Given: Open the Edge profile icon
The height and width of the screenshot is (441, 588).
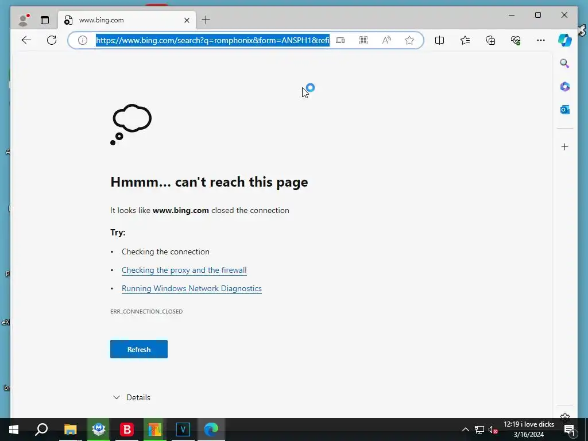Looking at the screenshot, I should [24, 20].
